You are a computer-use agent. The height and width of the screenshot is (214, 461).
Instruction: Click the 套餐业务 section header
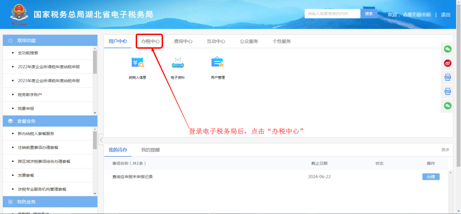50,121
